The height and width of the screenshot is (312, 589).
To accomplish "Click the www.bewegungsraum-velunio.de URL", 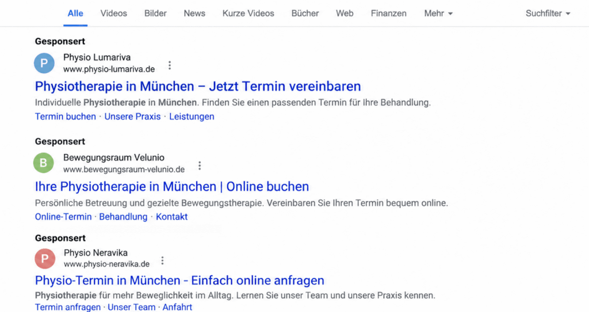I will pyautogui.click(x=124, y=170).
